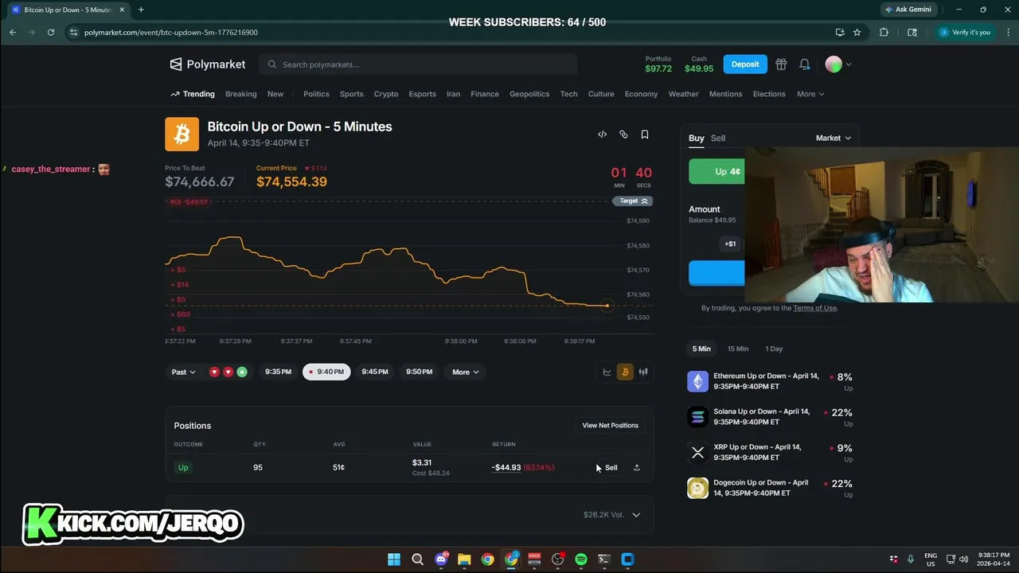Open Discord from the taskbar

click(441, 559)
